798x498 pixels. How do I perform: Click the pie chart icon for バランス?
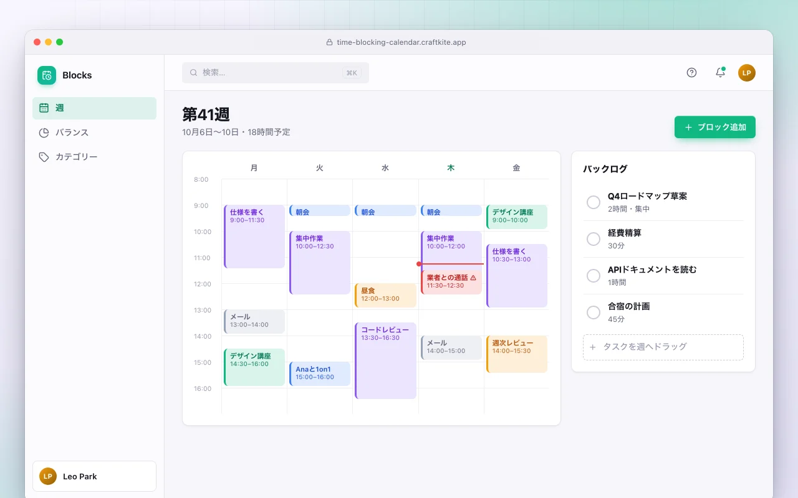(x=44, y=133)
